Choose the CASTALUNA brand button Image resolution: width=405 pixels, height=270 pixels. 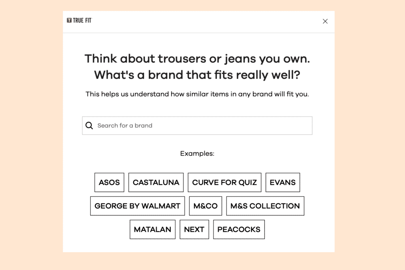156,182
